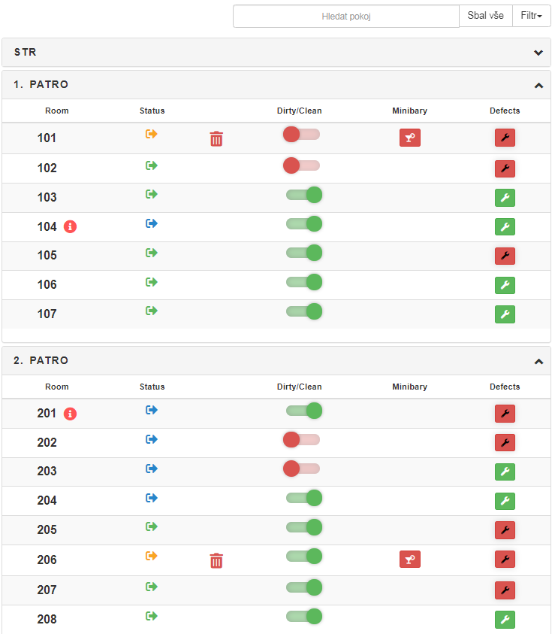Click the Hledat pokoj search field

345,17
